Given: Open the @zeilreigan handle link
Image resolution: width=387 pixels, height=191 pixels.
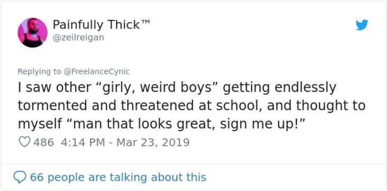Looking at the screenshot, I should [78, 38].
